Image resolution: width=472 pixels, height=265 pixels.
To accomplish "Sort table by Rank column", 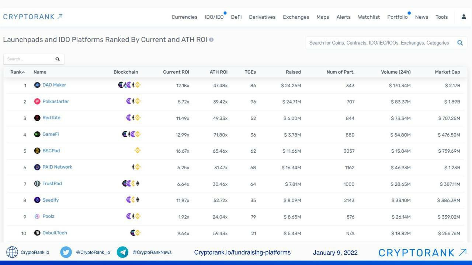I will click(17, 72).
